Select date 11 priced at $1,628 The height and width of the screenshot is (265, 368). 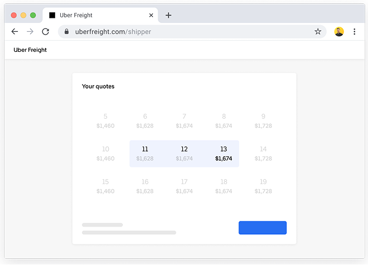[x=145, y=153]
